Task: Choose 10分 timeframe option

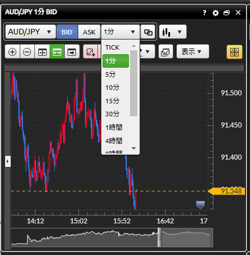Action: tap(115, 87)
